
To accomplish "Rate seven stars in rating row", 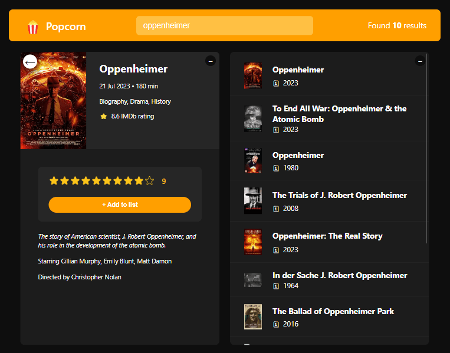I will pyautogui.click(x=118, y=181).
